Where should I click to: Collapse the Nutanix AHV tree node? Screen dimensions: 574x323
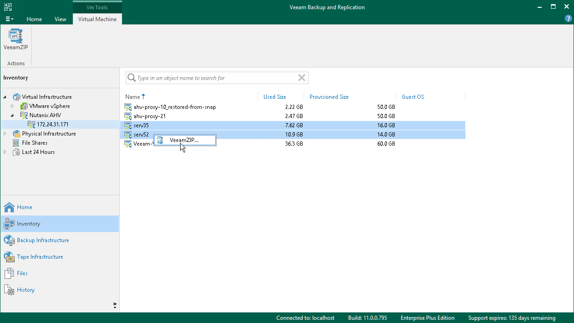[x=12, y=115]
